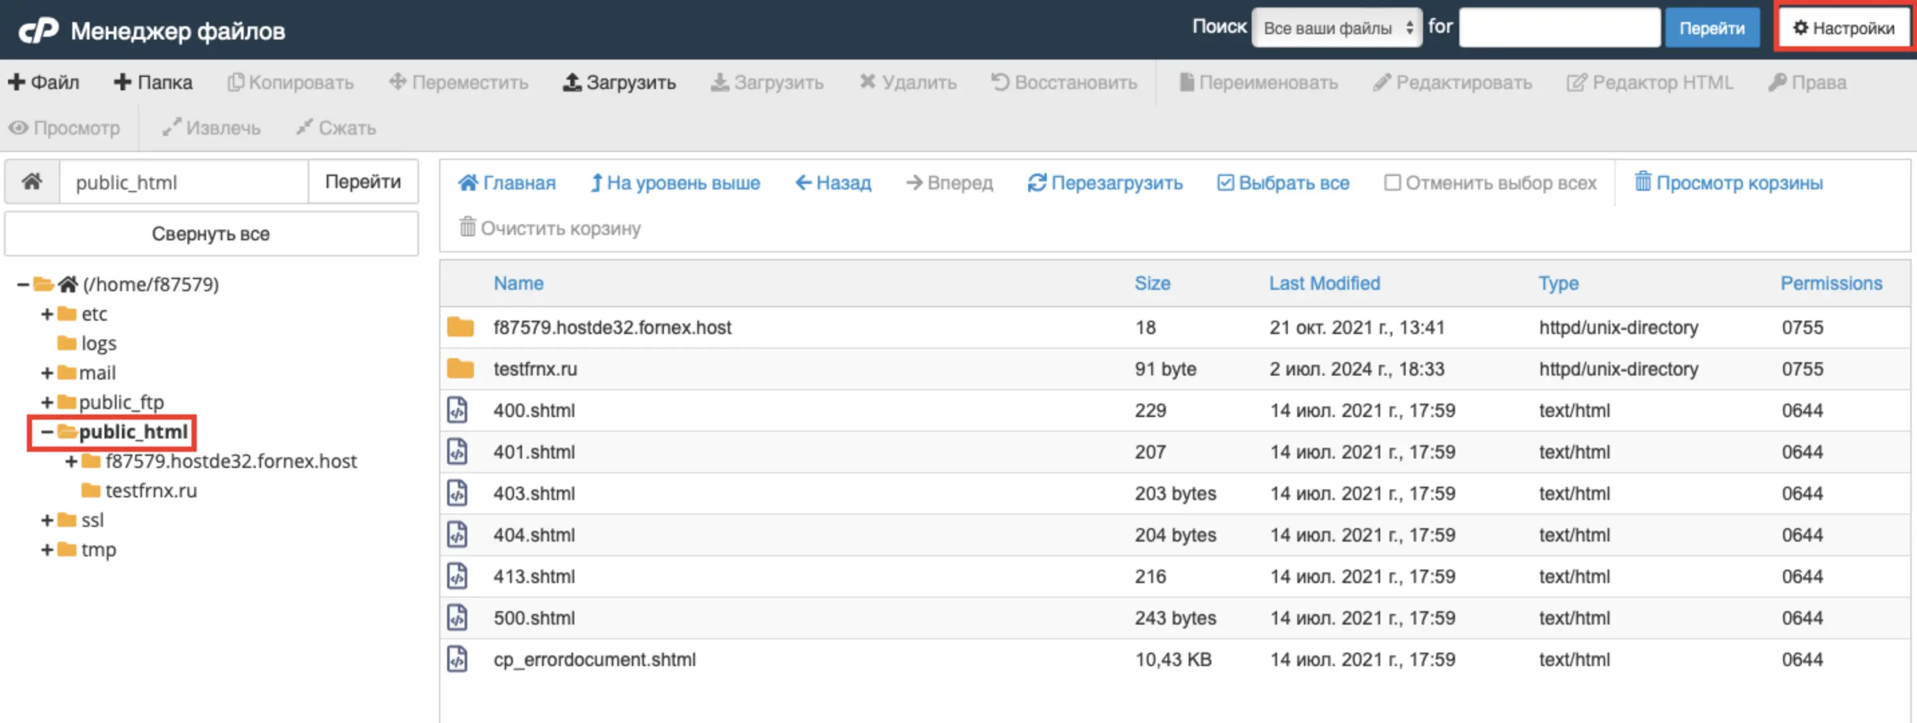Sort by the Size column header
Screen dimensions: 1917x723
click(x=1151, y=284)
